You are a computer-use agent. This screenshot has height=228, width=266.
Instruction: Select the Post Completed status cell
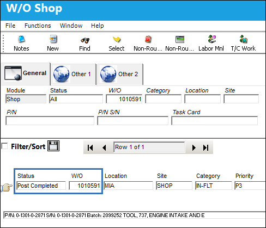pyautogui.click(x=41, y=186)
